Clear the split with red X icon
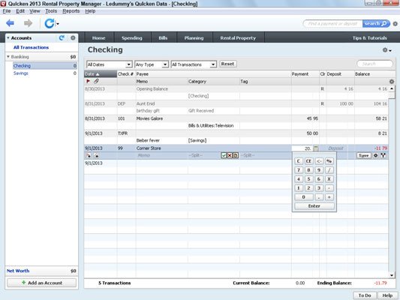This screenshot has width=400, height=300. pos(230,155)
